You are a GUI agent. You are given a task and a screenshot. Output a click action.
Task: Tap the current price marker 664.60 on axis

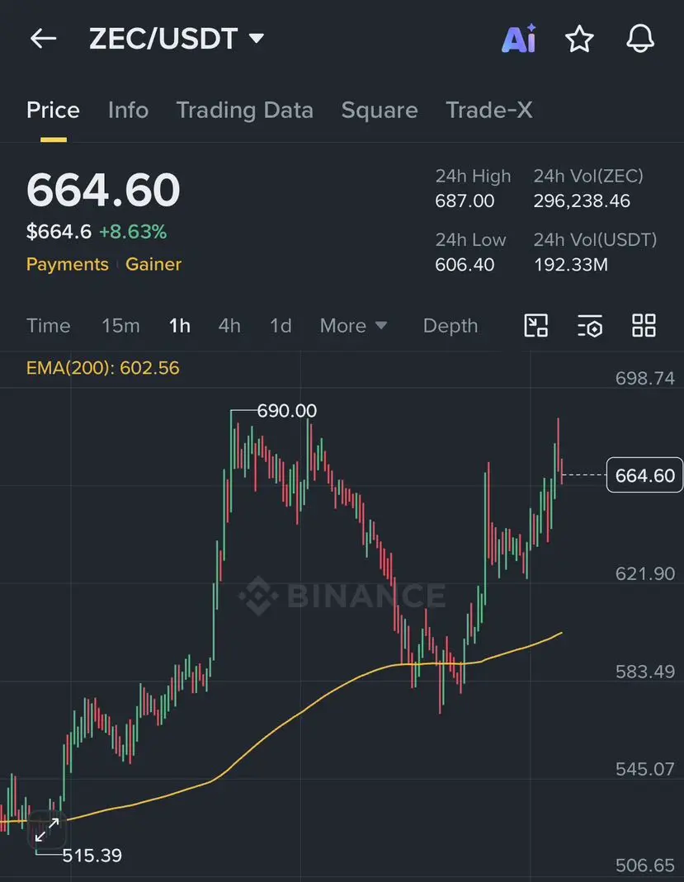(644, 475)
